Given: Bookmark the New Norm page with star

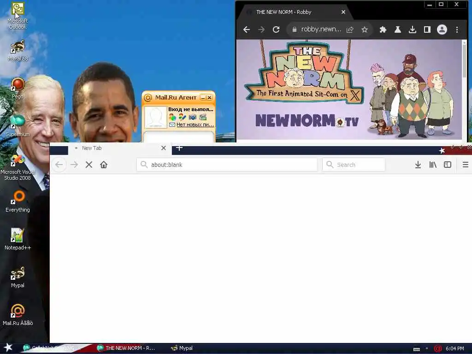Looking at the screenshot, I should pos(365,29).
